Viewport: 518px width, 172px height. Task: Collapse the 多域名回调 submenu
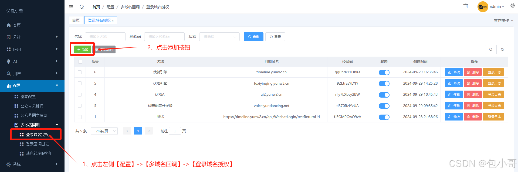pos(57,125)
